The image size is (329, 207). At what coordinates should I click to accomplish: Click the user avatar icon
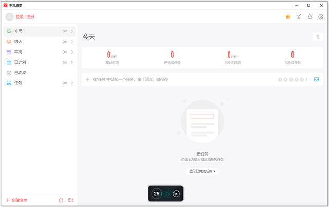point(9,17)
